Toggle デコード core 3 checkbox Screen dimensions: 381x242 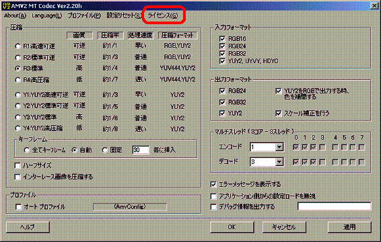coord(322,162)
